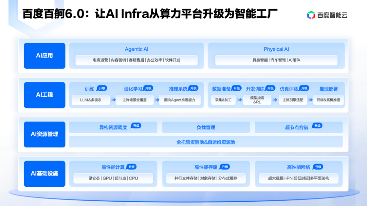This screenshot has height=206, width=367.
Task: Click the 升级 badge next to 超节点容错
Action: click(x=317, y=126)
